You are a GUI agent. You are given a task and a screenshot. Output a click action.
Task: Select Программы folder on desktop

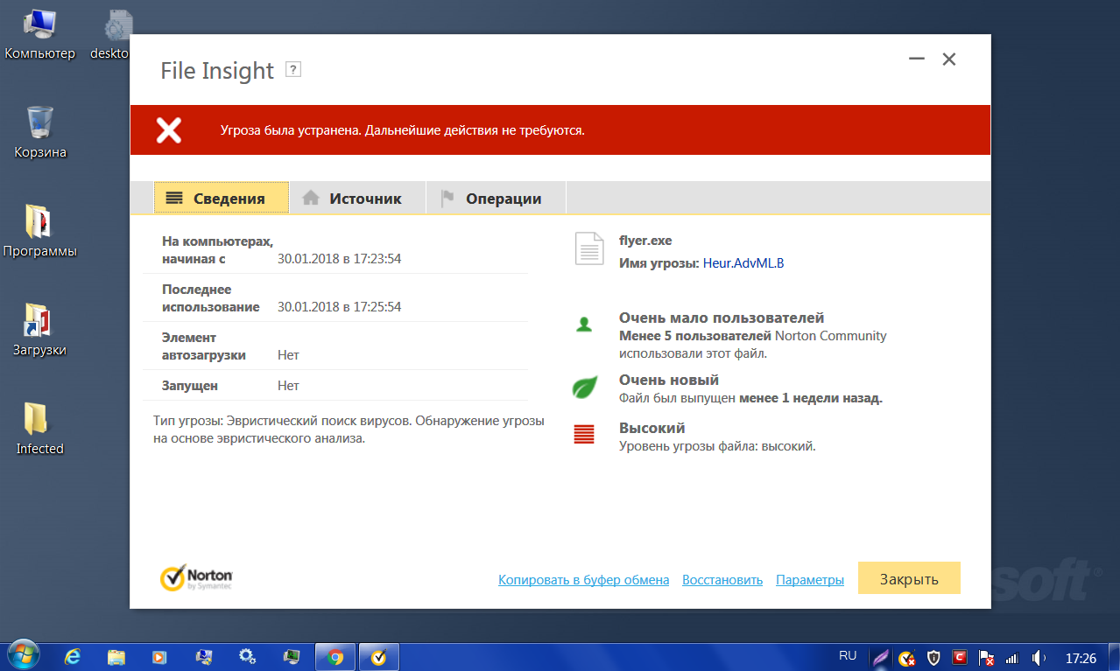click(39, 232)
